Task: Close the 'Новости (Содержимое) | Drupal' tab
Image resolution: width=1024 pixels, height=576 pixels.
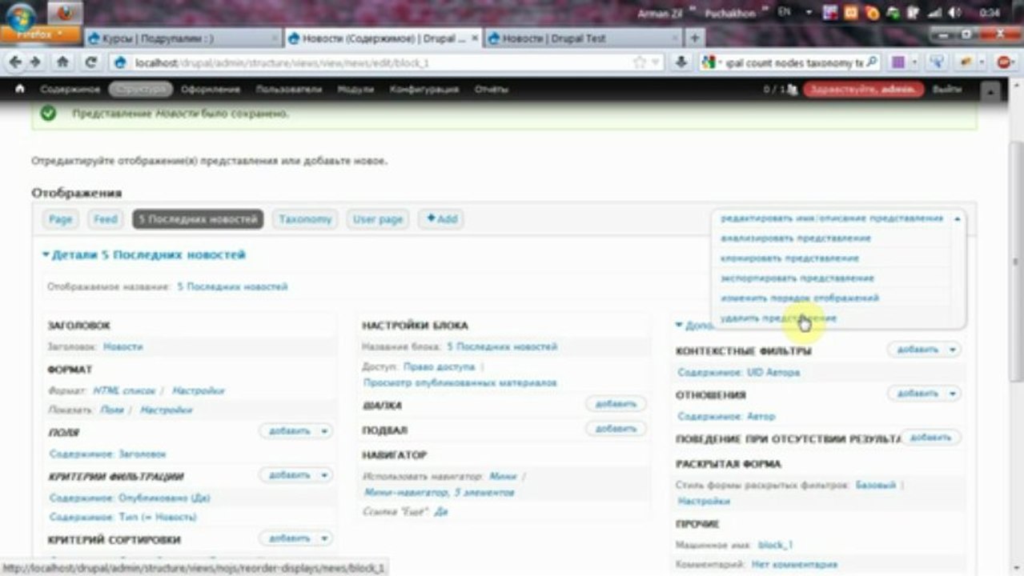Action: (x=476, y=38)
